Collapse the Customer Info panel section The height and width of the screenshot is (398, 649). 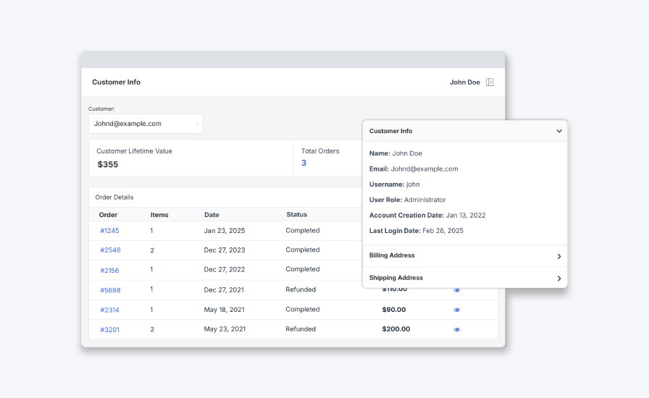(x=558, y=132)
